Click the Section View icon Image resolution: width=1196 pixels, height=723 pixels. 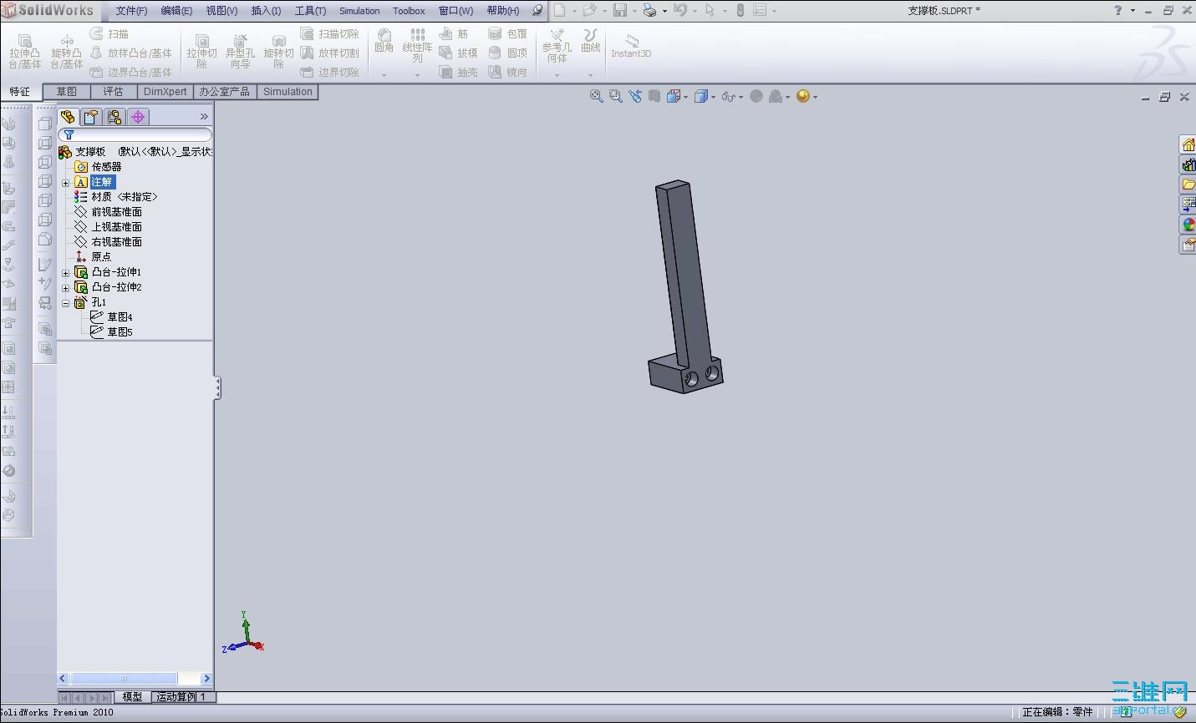pos(654,96)
